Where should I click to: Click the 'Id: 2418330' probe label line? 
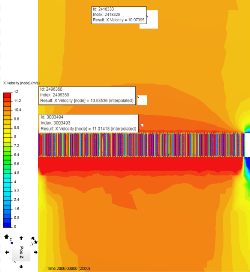[x=103, y=9]
